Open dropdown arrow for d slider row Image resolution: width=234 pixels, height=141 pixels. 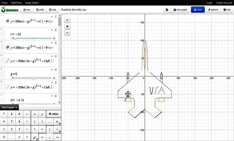[52, 96]
